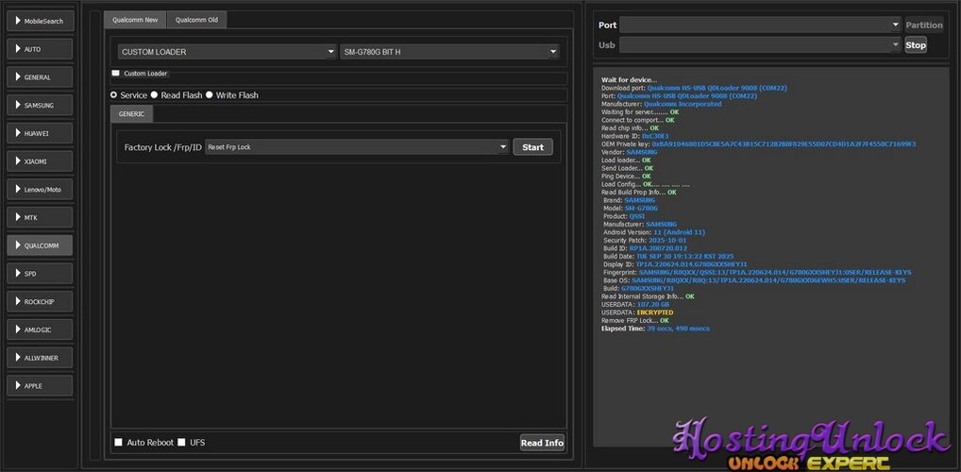
Task: Open the Port selection dropdown
Action: [x=759, y=25]
